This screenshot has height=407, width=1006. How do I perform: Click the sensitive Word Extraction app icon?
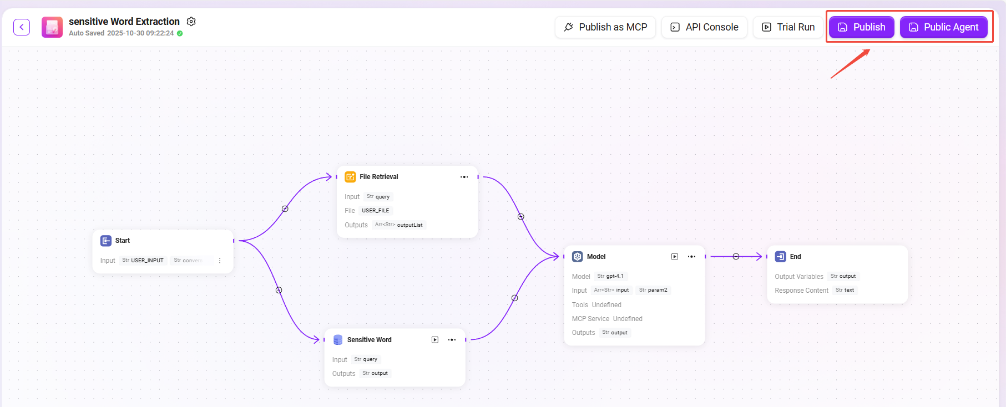pyautogui.click(x=52, y=27)
